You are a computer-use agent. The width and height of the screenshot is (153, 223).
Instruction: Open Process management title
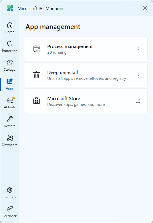[70, 46]
